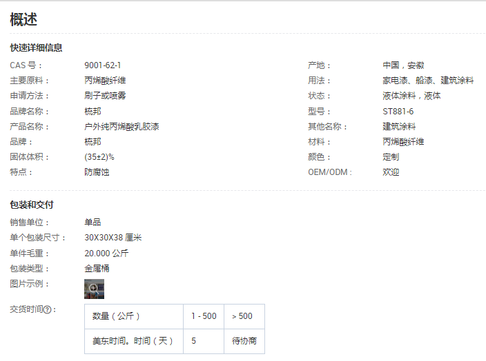Click the origin value 中国，安徽
The height and width of the screenshot is (361, 486).
[403, 65]
